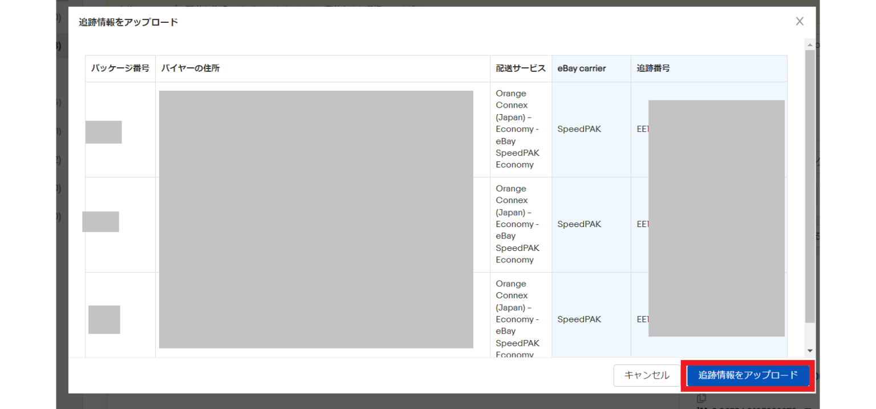Select SpeedPAK carrier in the second row
The image size is (876, 409).
[x=579, y=224]
